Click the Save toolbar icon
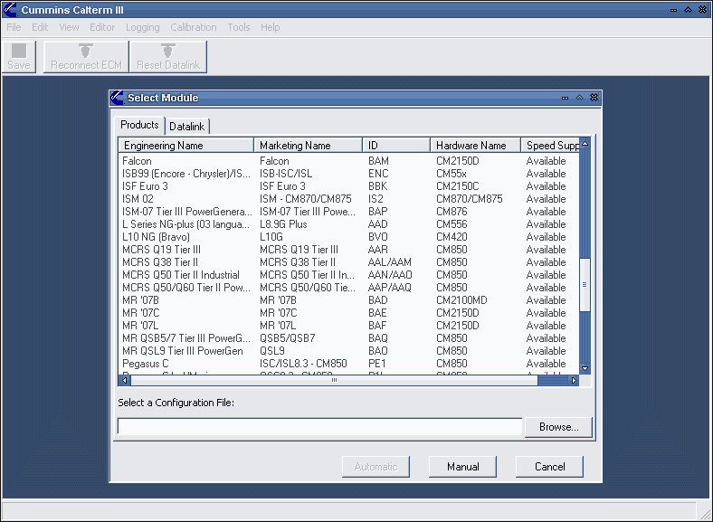This screenshot has height=522, width=713. coord(19,56)
